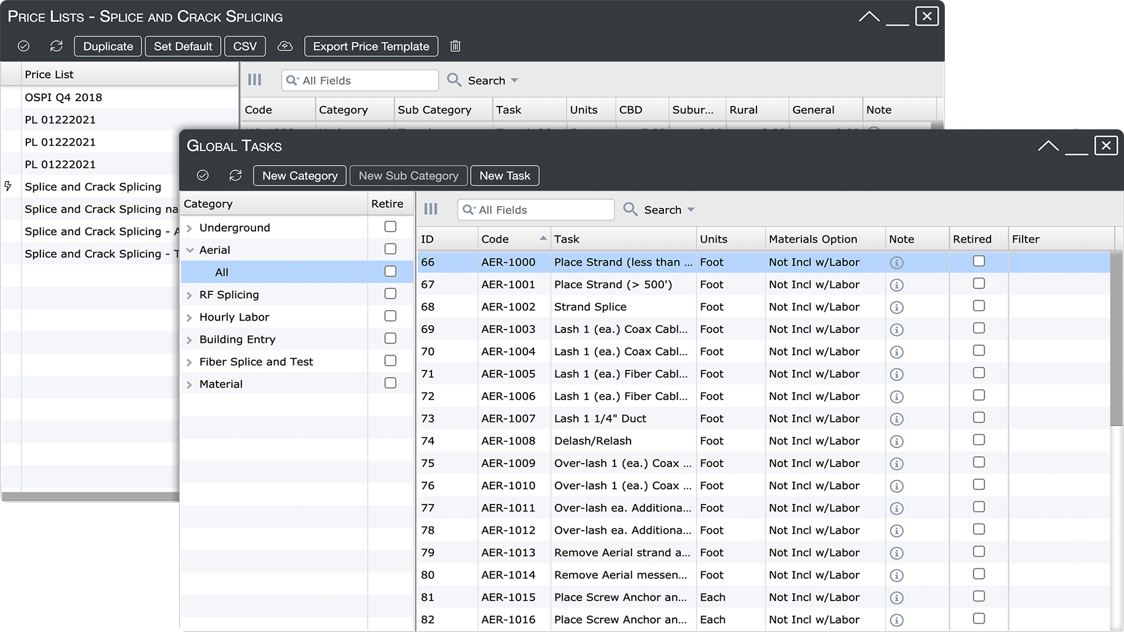Image resolution: width=1124 pixels, height=632 pixels.
Task: Open note info icon for AER-1005
Action: pos(896,375)
